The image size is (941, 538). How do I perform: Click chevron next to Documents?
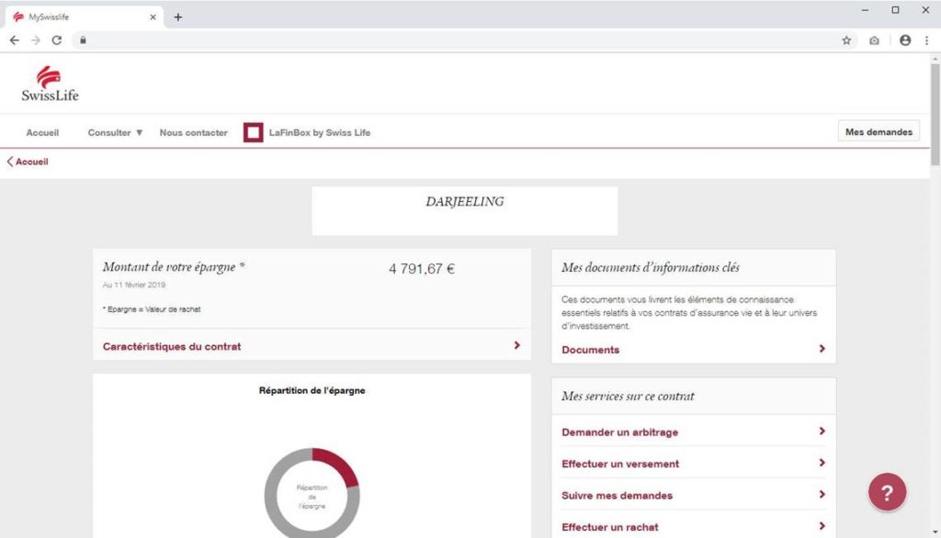pyautogui.click(x=822, y=349)
